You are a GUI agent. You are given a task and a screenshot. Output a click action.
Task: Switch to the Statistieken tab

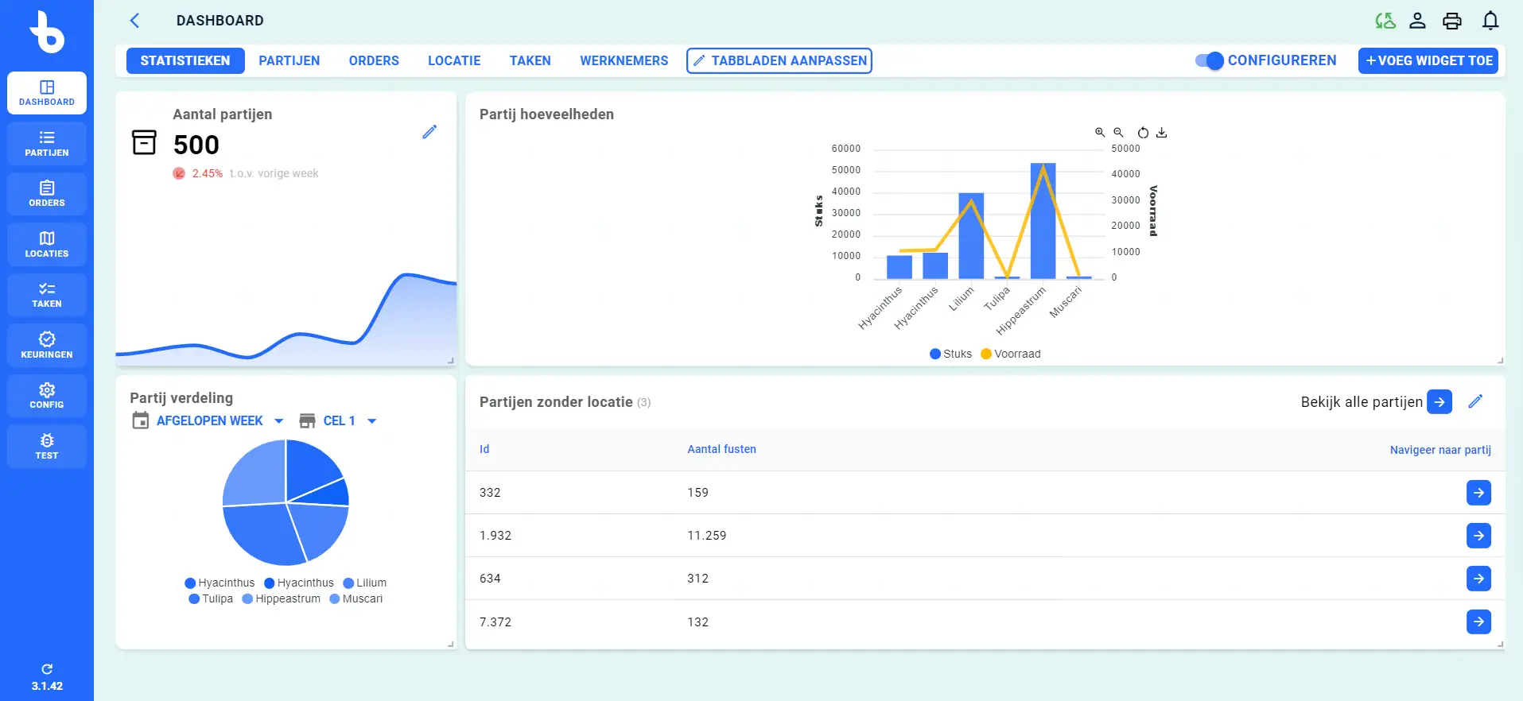[185, 60]
